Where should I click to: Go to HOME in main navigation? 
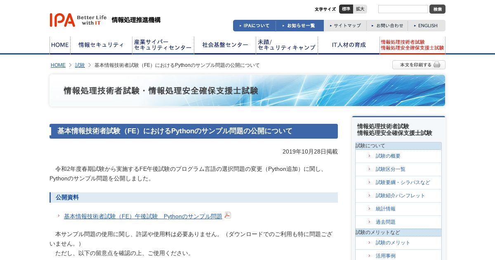[60, 45]
